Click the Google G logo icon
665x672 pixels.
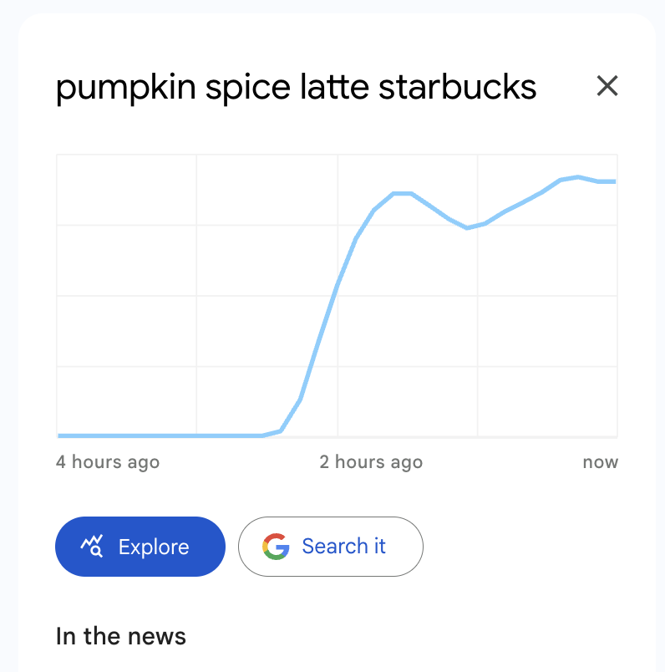(276, 547)
